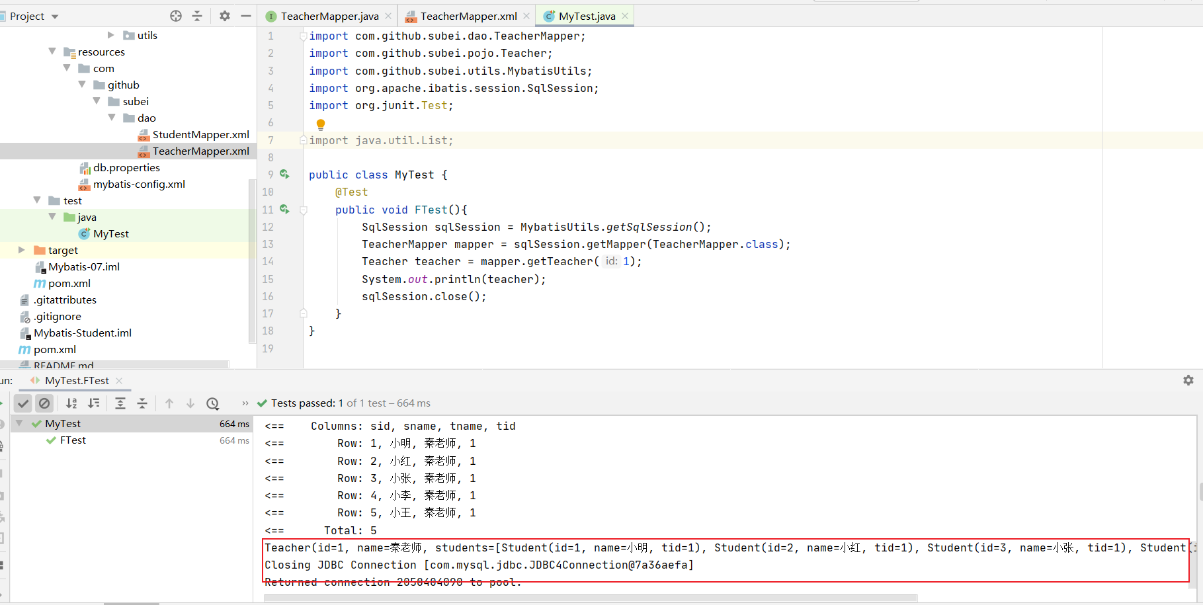The width and height of the screenshot is (1203, 605).
Task: Open the Project view dropdown
Action: point(55,17)
